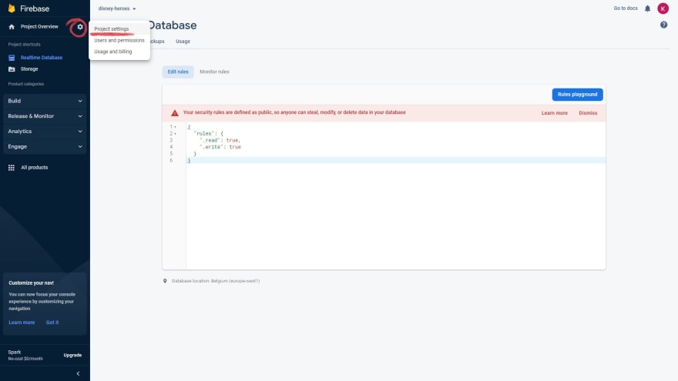Click the Storage folder icon
678x381 pixels.
12,69
